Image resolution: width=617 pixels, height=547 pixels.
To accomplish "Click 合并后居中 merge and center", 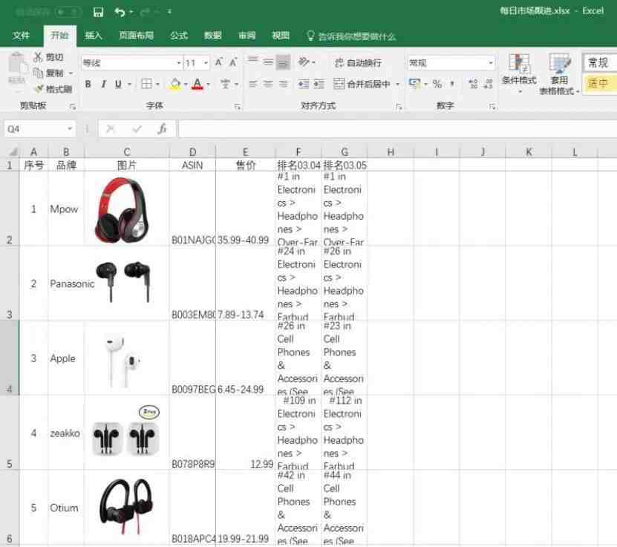I will 362,84.
